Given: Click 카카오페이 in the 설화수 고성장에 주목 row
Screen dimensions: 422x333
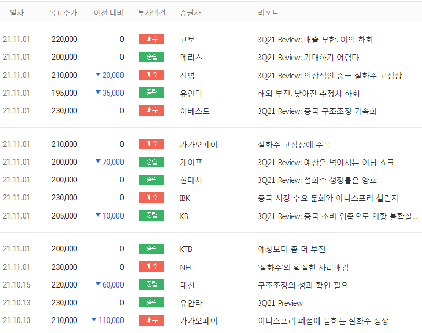Looking at the screenshot, I should [x=198, y=145].
